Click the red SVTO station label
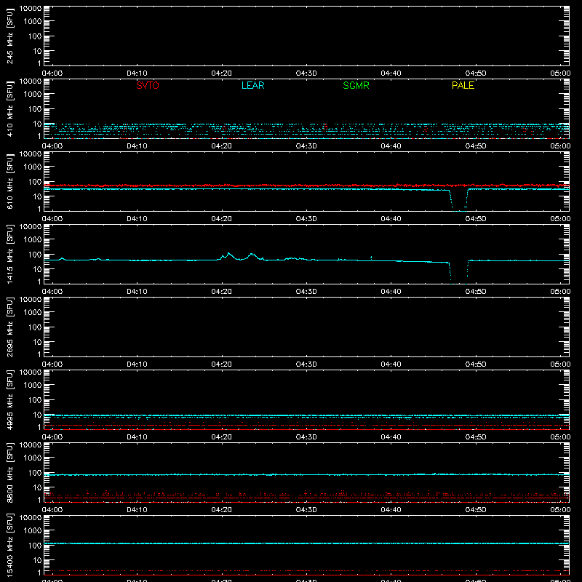The width and height of the screenshot is (582, 582). (x=148, y=85)
